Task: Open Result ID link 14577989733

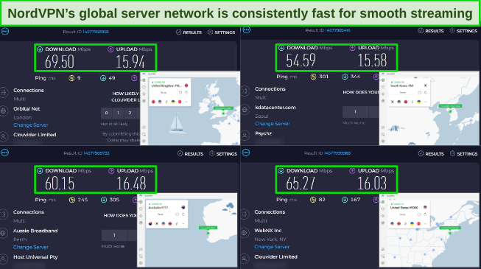Action: (96, 153)
